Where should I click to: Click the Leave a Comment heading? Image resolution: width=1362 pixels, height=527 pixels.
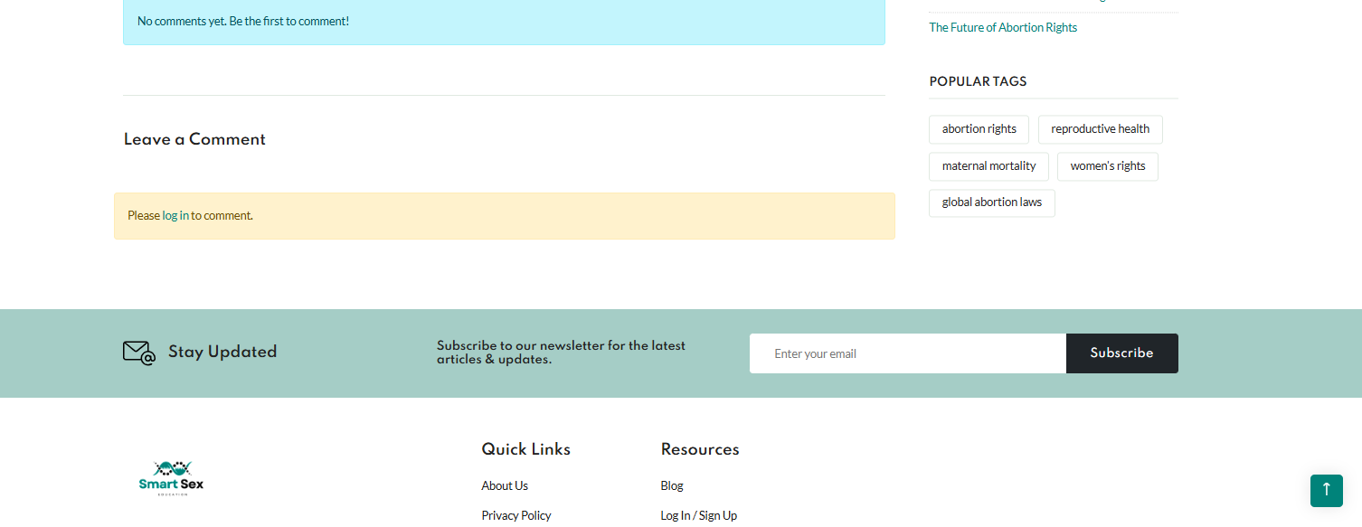click(194, 139)
